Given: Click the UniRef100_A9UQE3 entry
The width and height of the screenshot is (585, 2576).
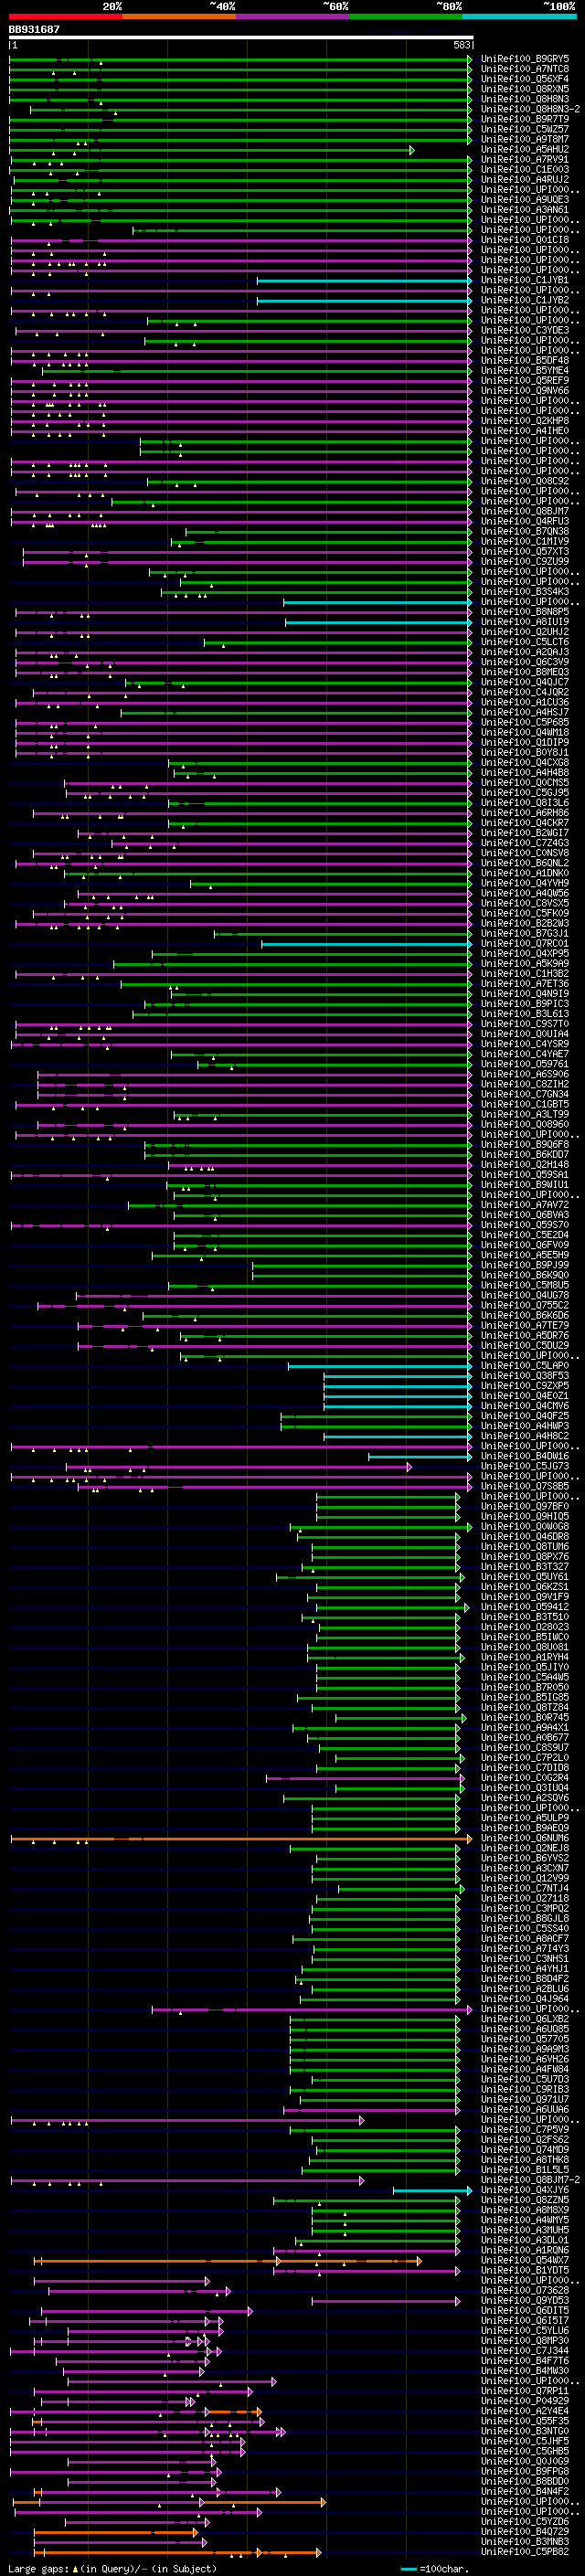Looking at the screenshot, I should click(525, 200).
